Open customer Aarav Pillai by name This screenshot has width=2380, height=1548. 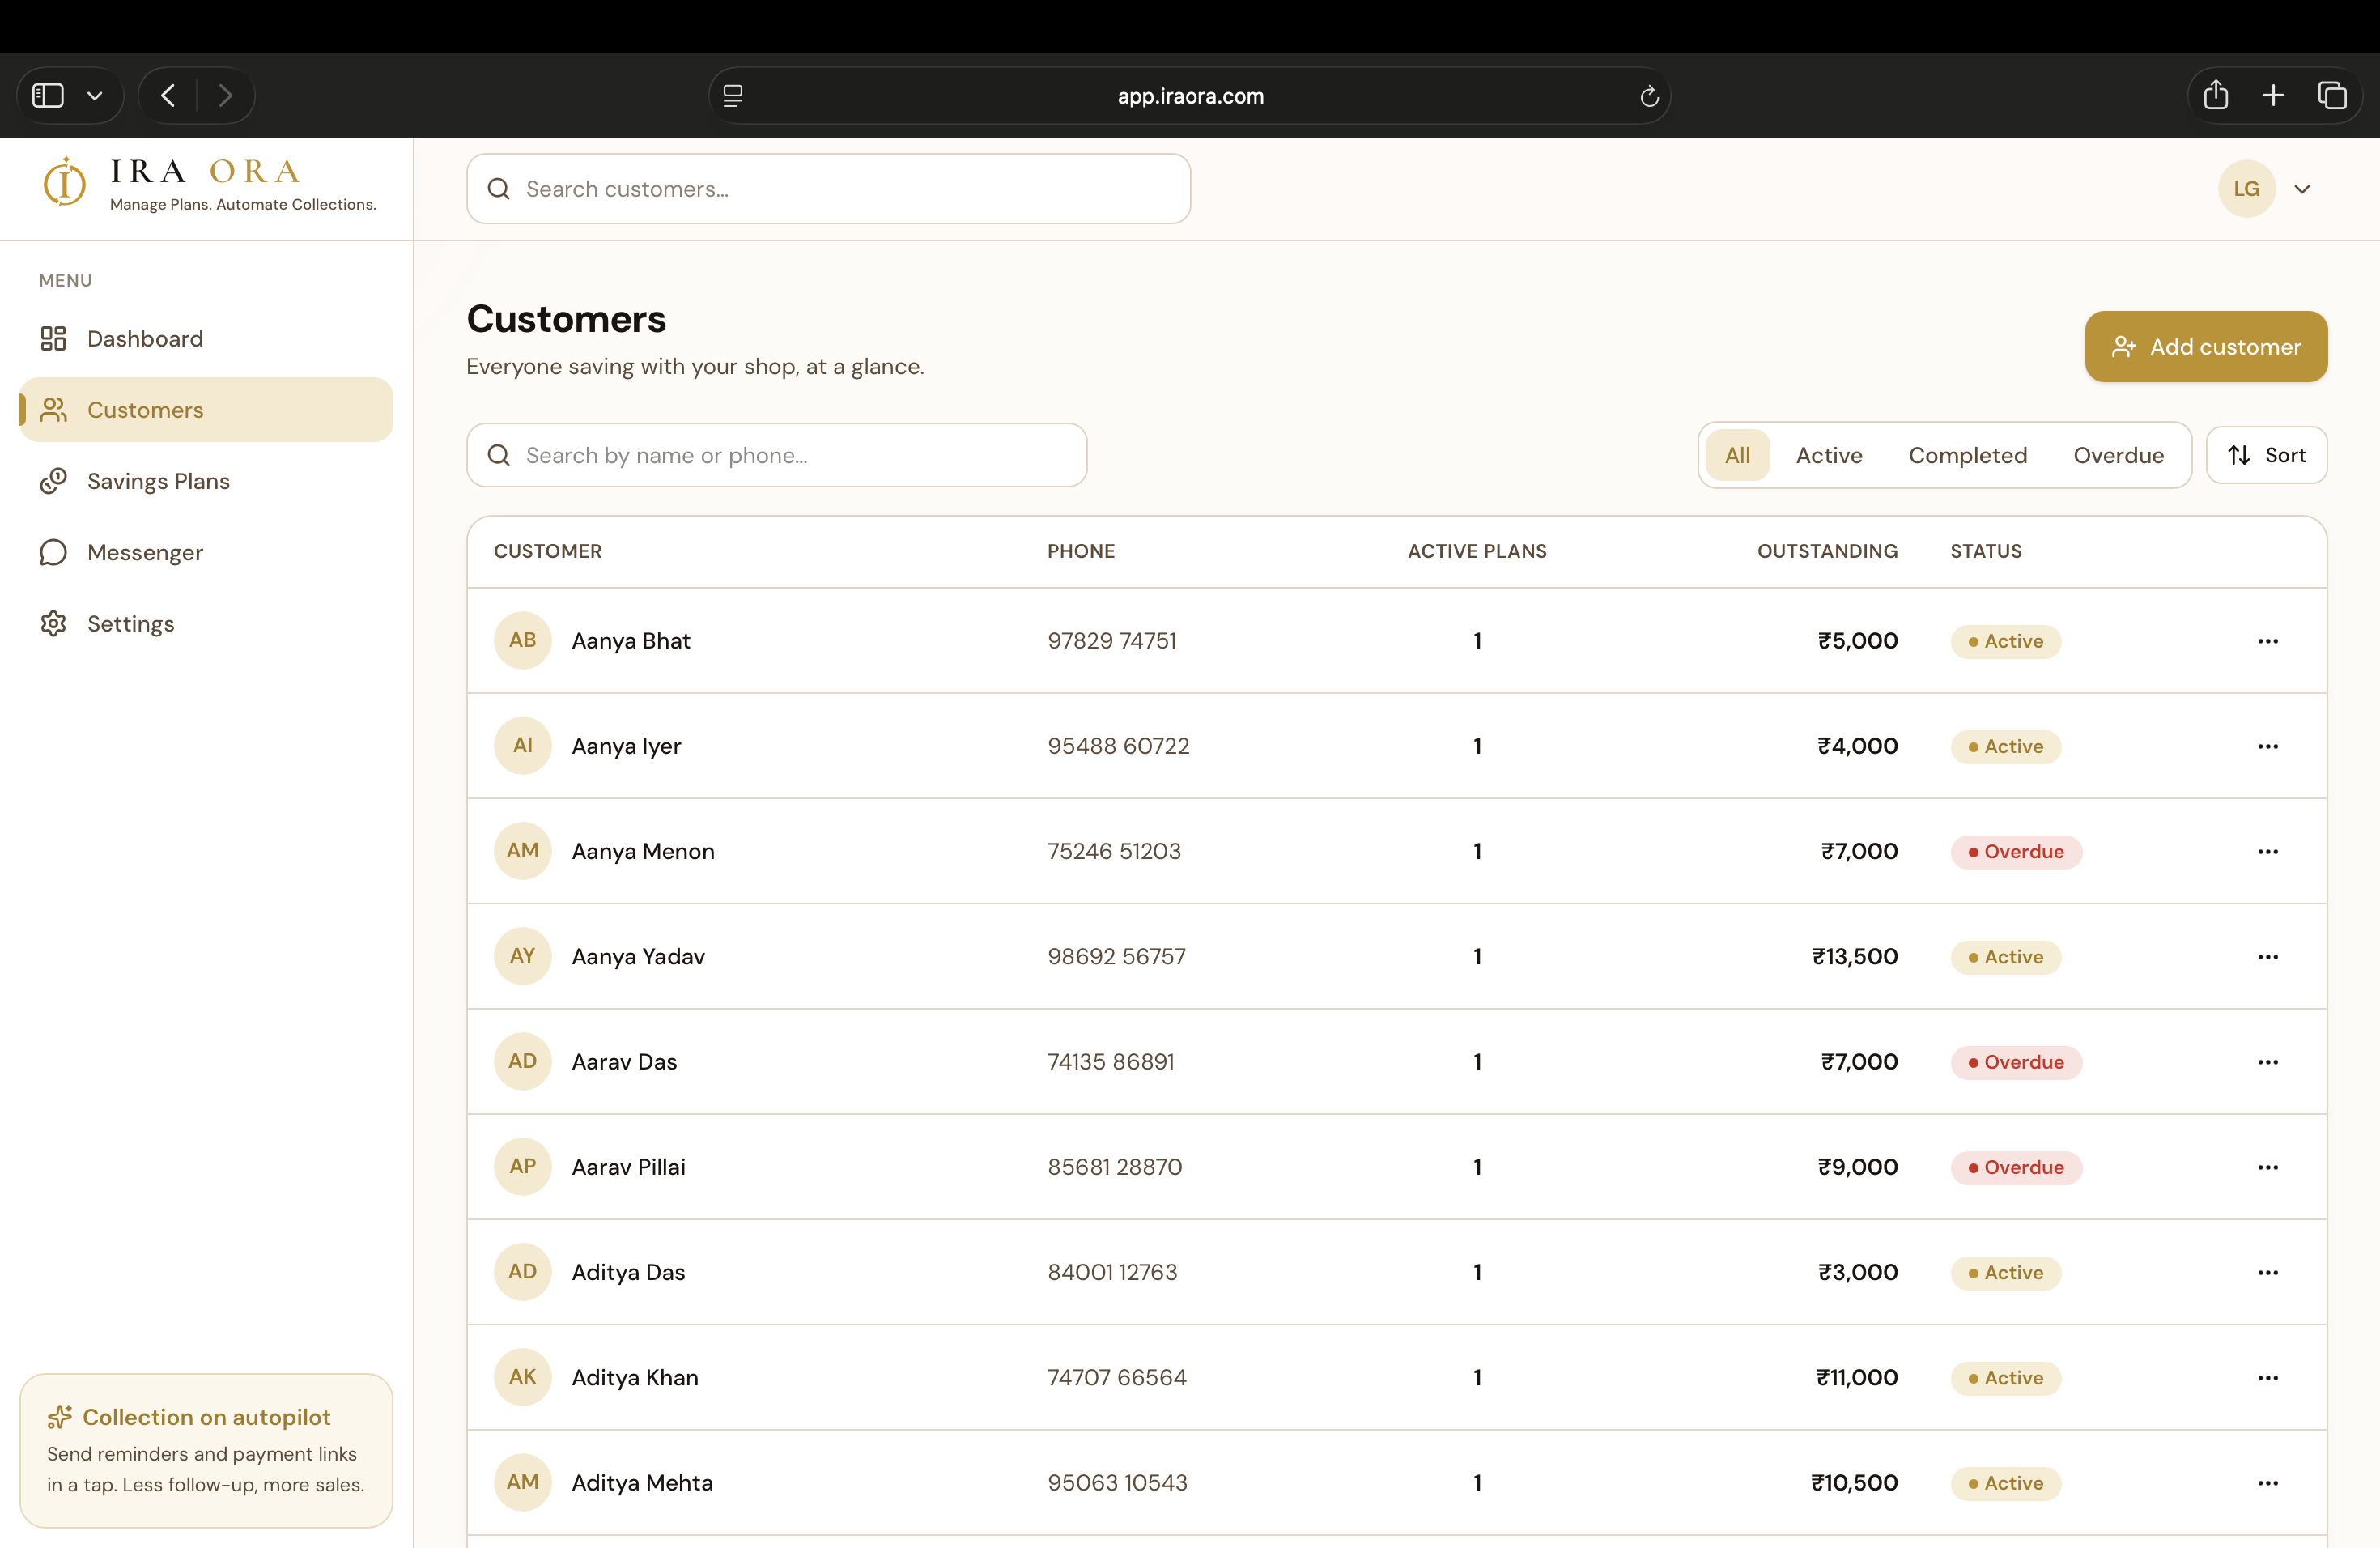[x=629, y=1167]
